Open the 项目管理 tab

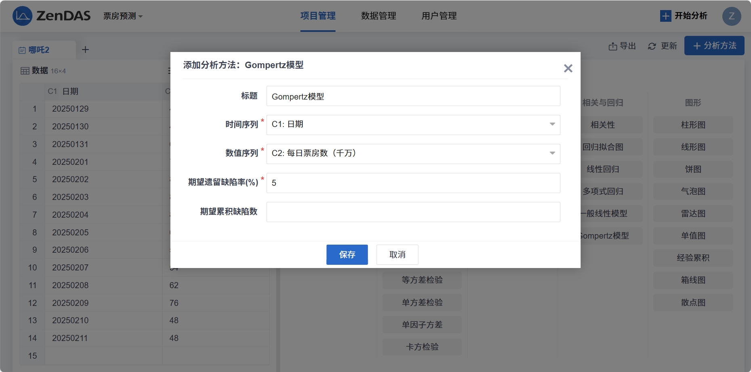318,16
